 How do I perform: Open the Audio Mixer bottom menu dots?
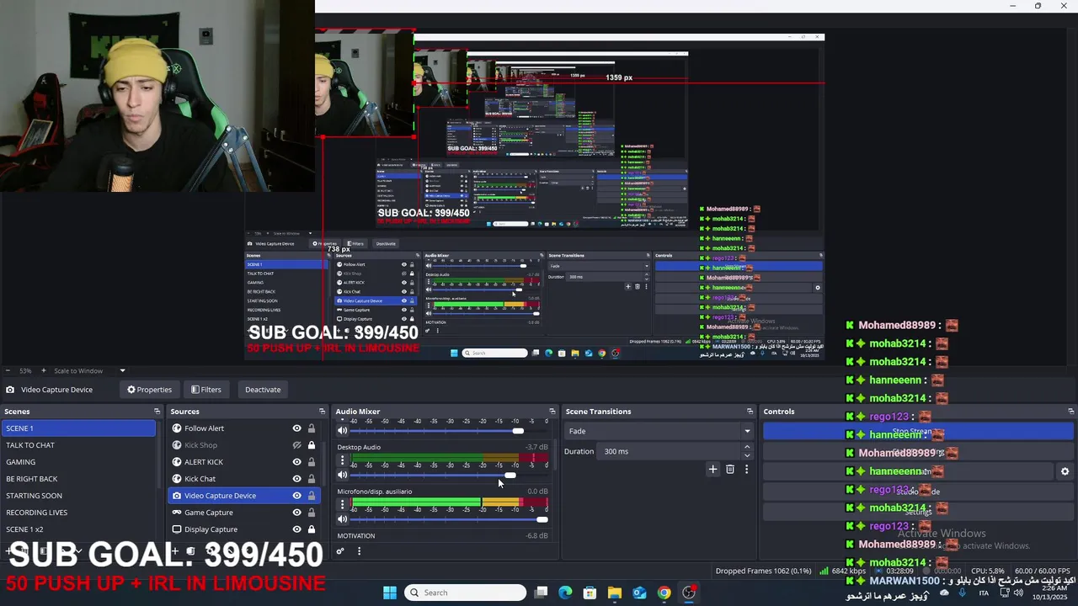point(359,551)
